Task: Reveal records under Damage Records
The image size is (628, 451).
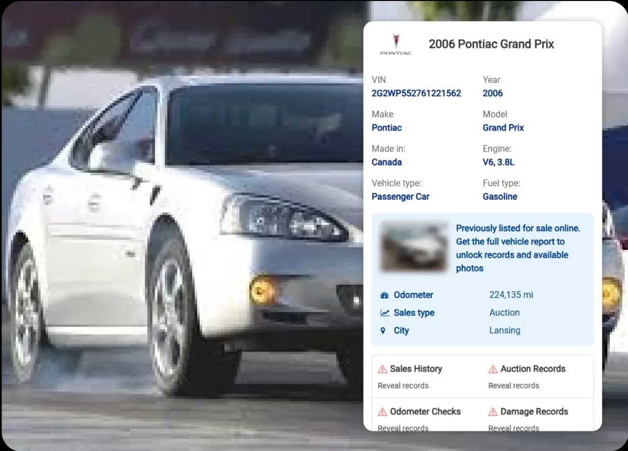Action: coord(513,428)
